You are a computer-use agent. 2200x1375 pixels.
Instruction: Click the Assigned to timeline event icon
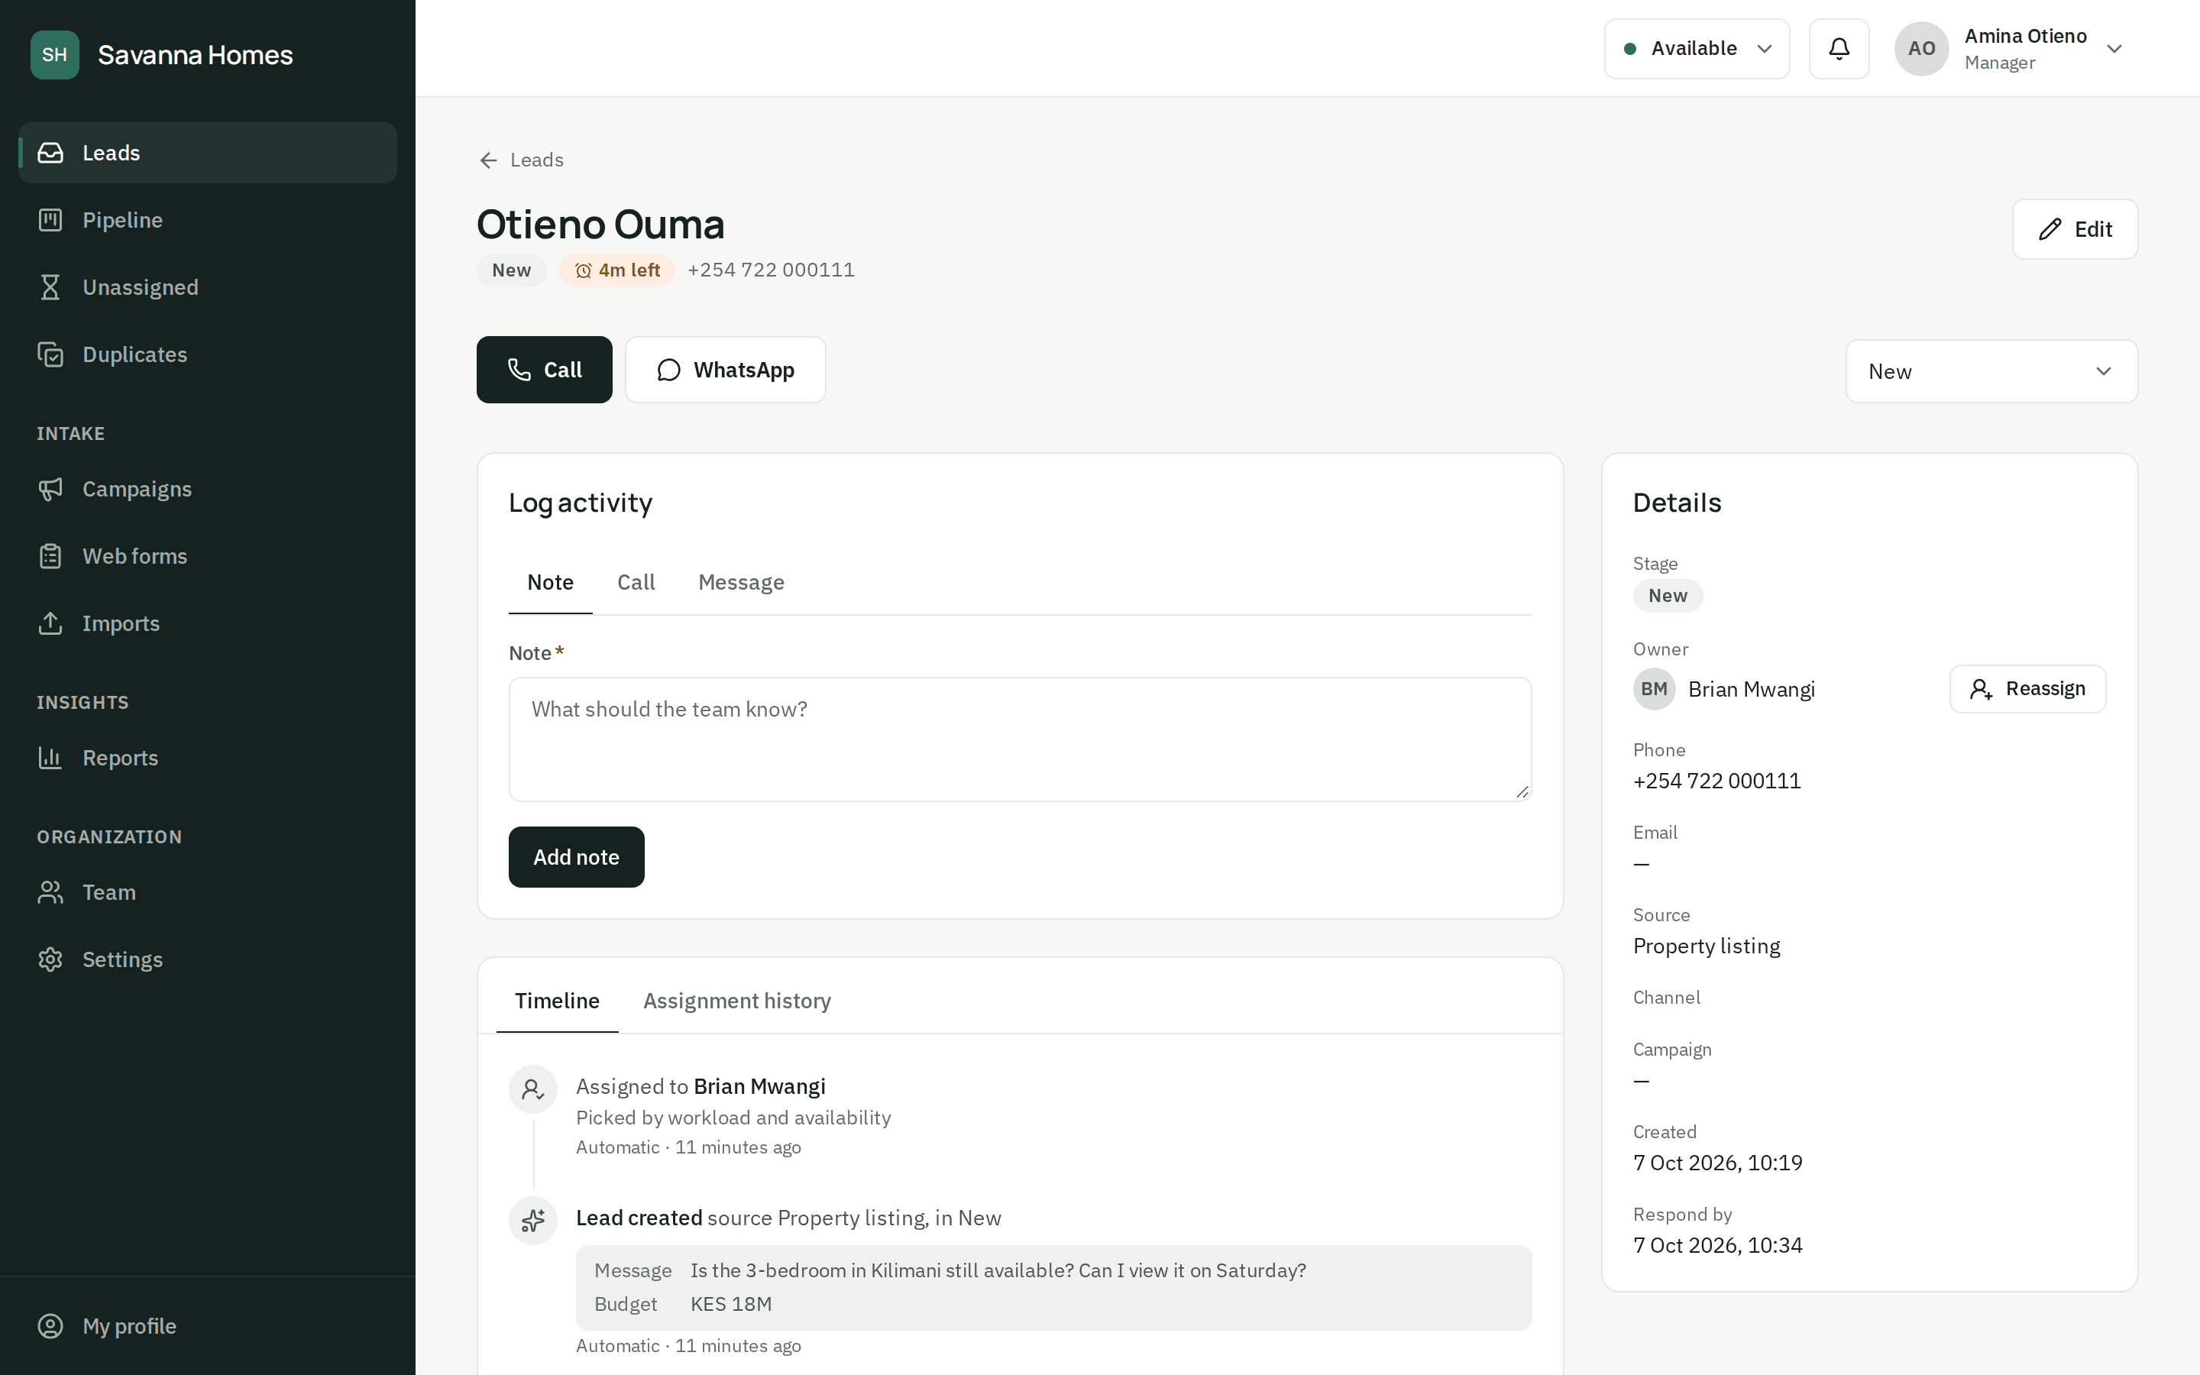click(x=532, y=1089)
